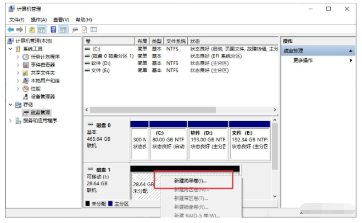Expand 更多操作 arrow in actions pane
This screenshot has height=223, width=362.
[350, 60]
